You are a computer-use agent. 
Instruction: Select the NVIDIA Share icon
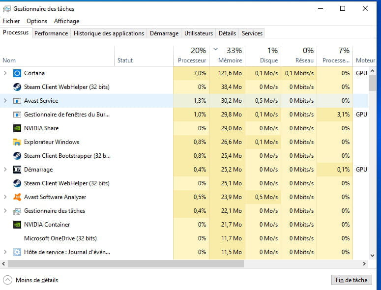pyautogui.click(x=17, y=128)
